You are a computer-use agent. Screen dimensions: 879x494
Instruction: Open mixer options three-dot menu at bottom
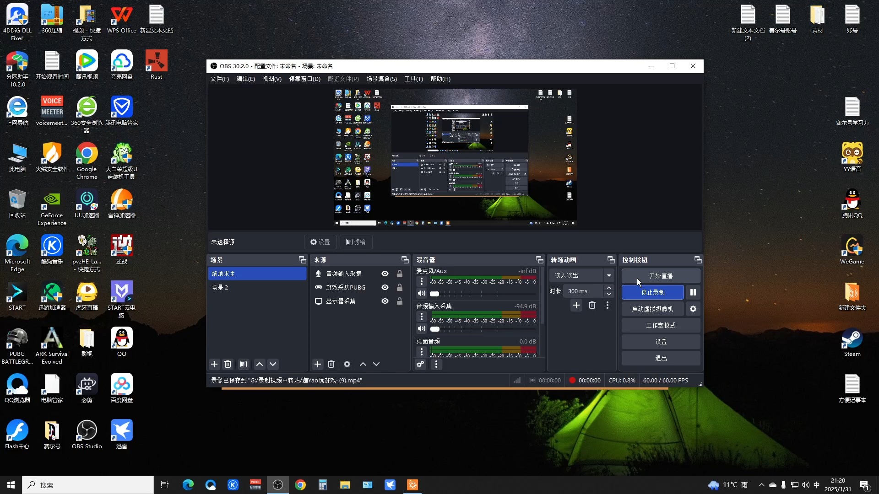[x=436, y=364]
